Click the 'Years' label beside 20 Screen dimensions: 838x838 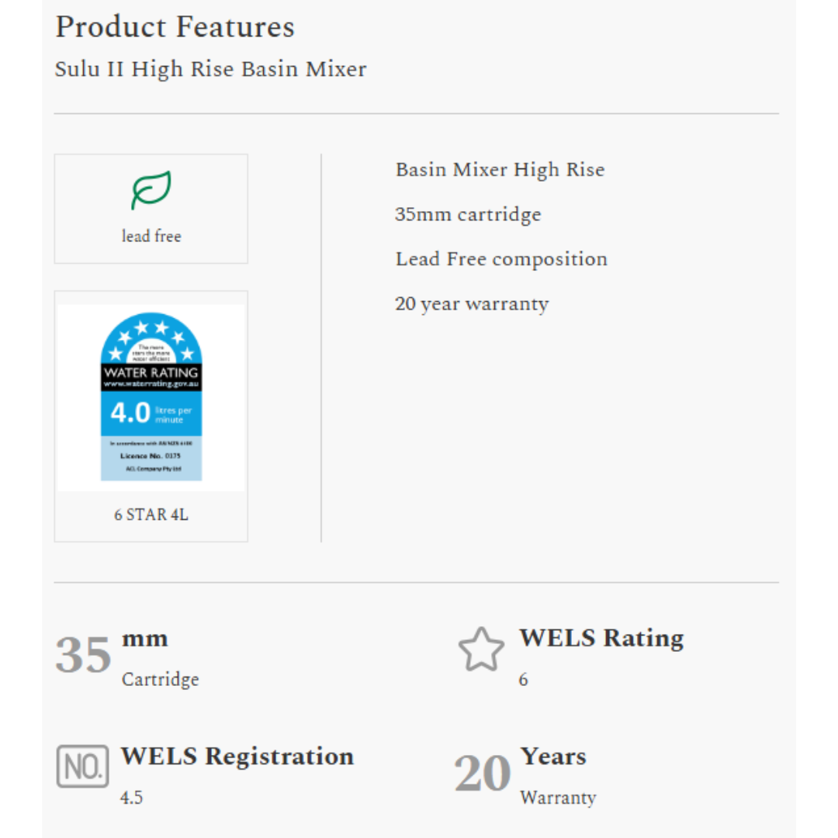pyautogui.click(x=553, y=757)
